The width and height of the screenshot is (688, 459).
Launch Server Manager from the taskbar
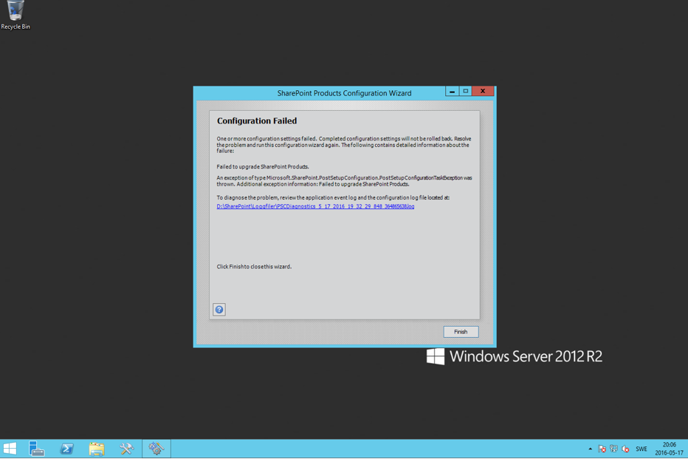coord(37,449)
